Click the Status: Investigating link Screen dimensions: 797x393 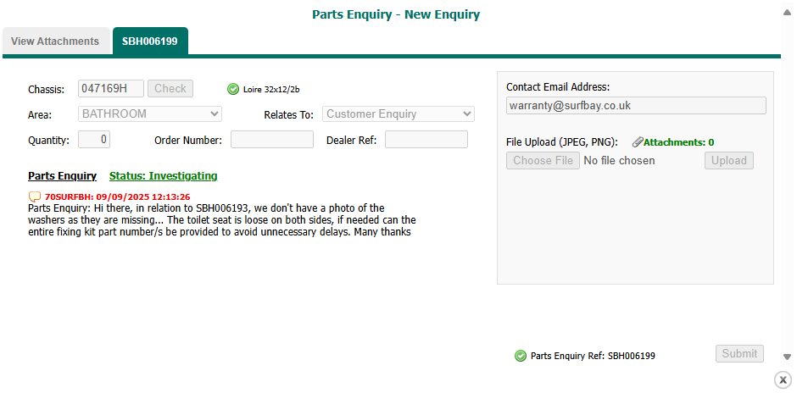tap(164, 176)
